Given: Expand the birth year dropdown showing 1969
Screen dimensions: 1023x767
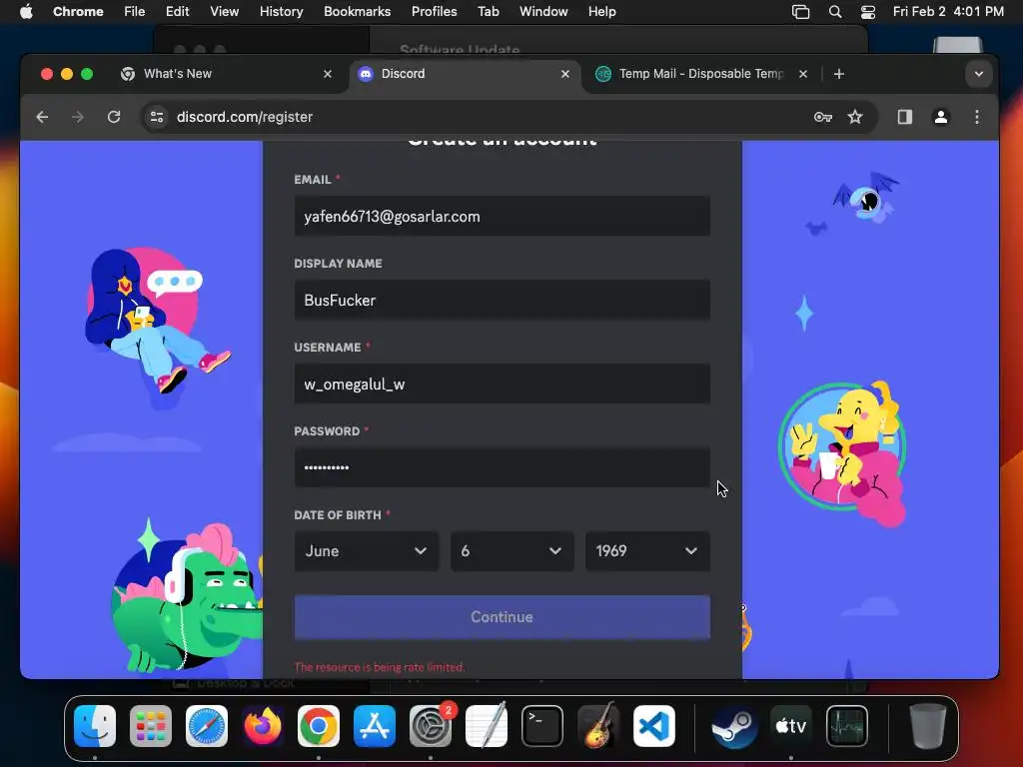Looking at the screenshot, I should pyautogui.click(x=647, y=551).
